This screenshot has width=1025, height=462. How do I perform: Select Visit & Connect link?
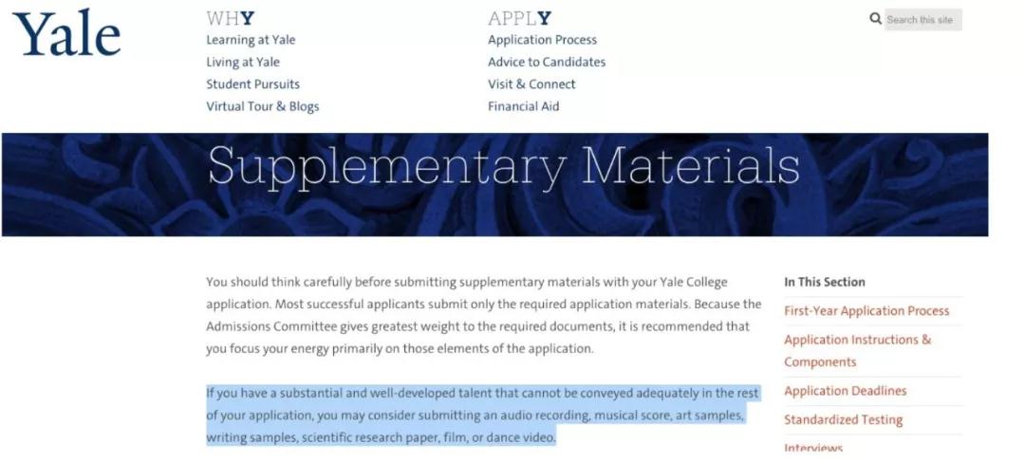point(531,83)
